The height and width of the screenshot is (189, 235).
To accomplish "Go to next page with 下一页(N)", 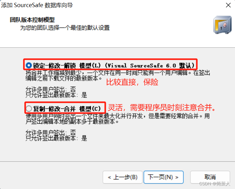I will pos(164,177).
